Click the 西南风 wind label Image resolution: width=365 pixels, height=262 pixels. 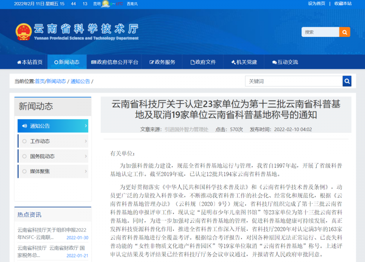coord(132,4)
